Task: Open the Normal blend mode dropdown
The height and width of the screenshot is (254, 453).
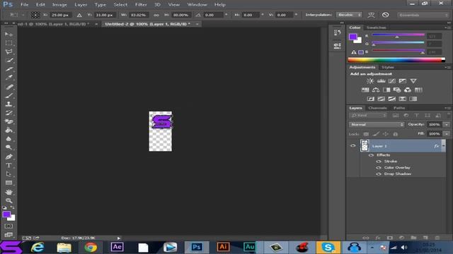Action: click(377, 124)
